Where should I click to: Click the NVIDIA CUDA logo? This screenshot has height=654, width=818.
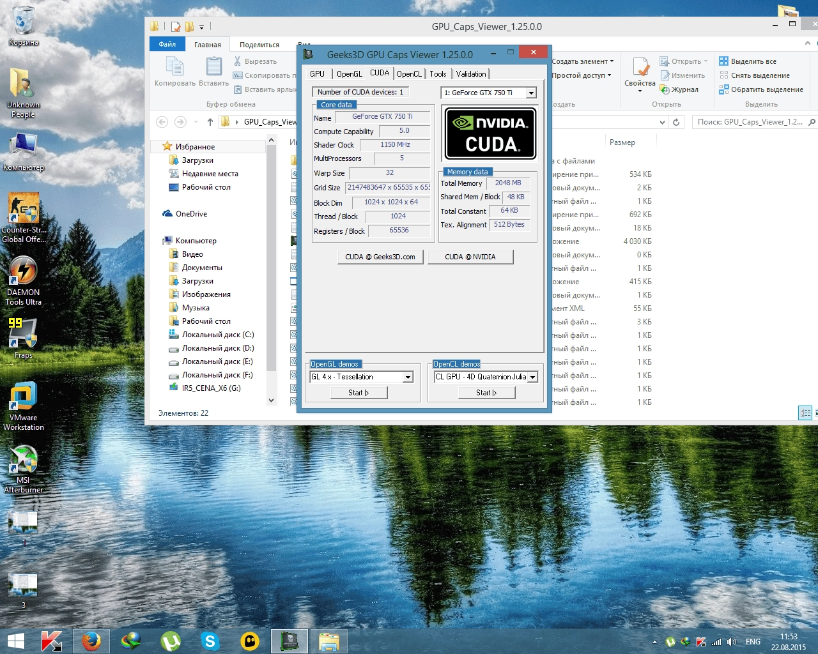(490, 133)
